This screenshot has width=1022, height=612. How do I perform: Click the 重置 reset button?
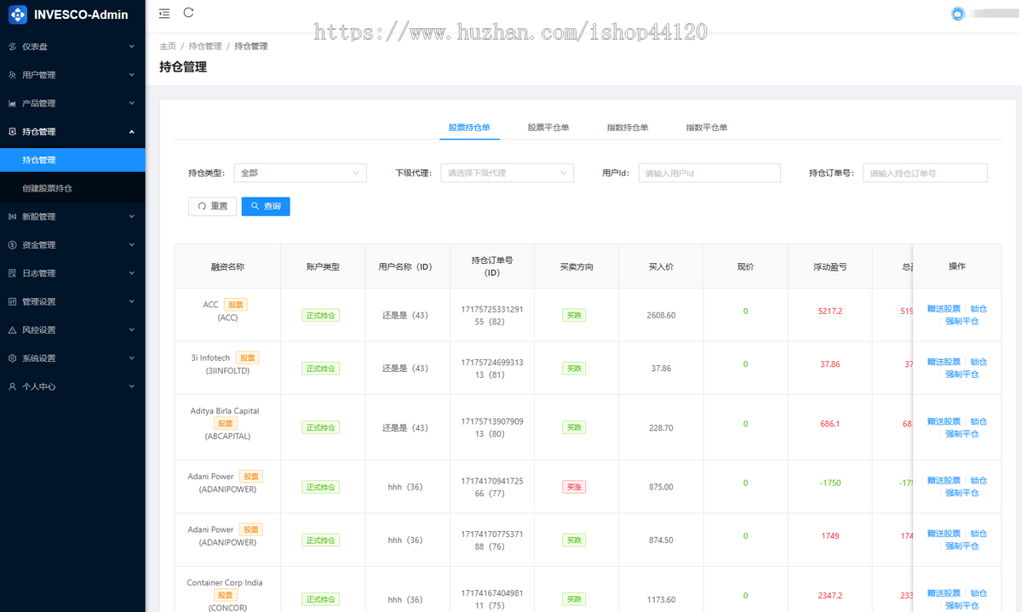(212, 206)
